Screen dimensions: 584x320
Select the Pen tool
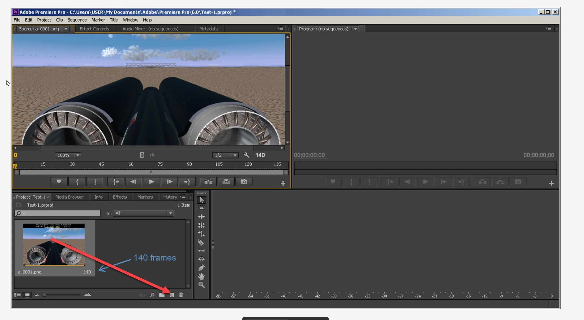201,268
